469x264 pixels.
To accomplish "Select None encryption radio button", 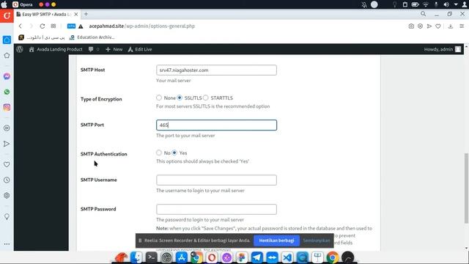I will point(159,98).
